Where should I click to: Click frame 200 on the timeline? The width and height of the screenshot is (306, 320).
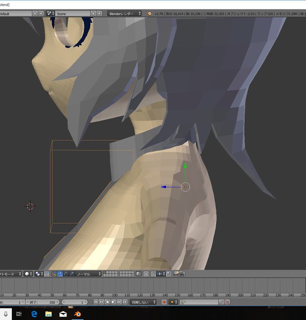(241, 295)
